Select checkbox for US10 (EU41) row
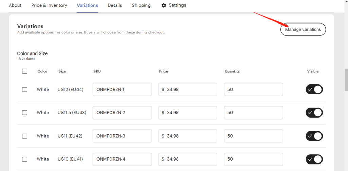The height and width of the screenshot is (171, 348). [x=24, y=159]
